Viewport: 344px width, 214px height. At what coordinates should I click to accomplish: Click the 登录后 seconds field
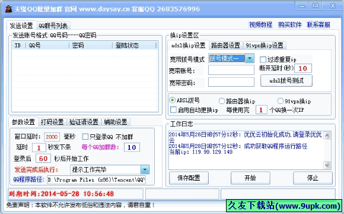click(43, 158)
